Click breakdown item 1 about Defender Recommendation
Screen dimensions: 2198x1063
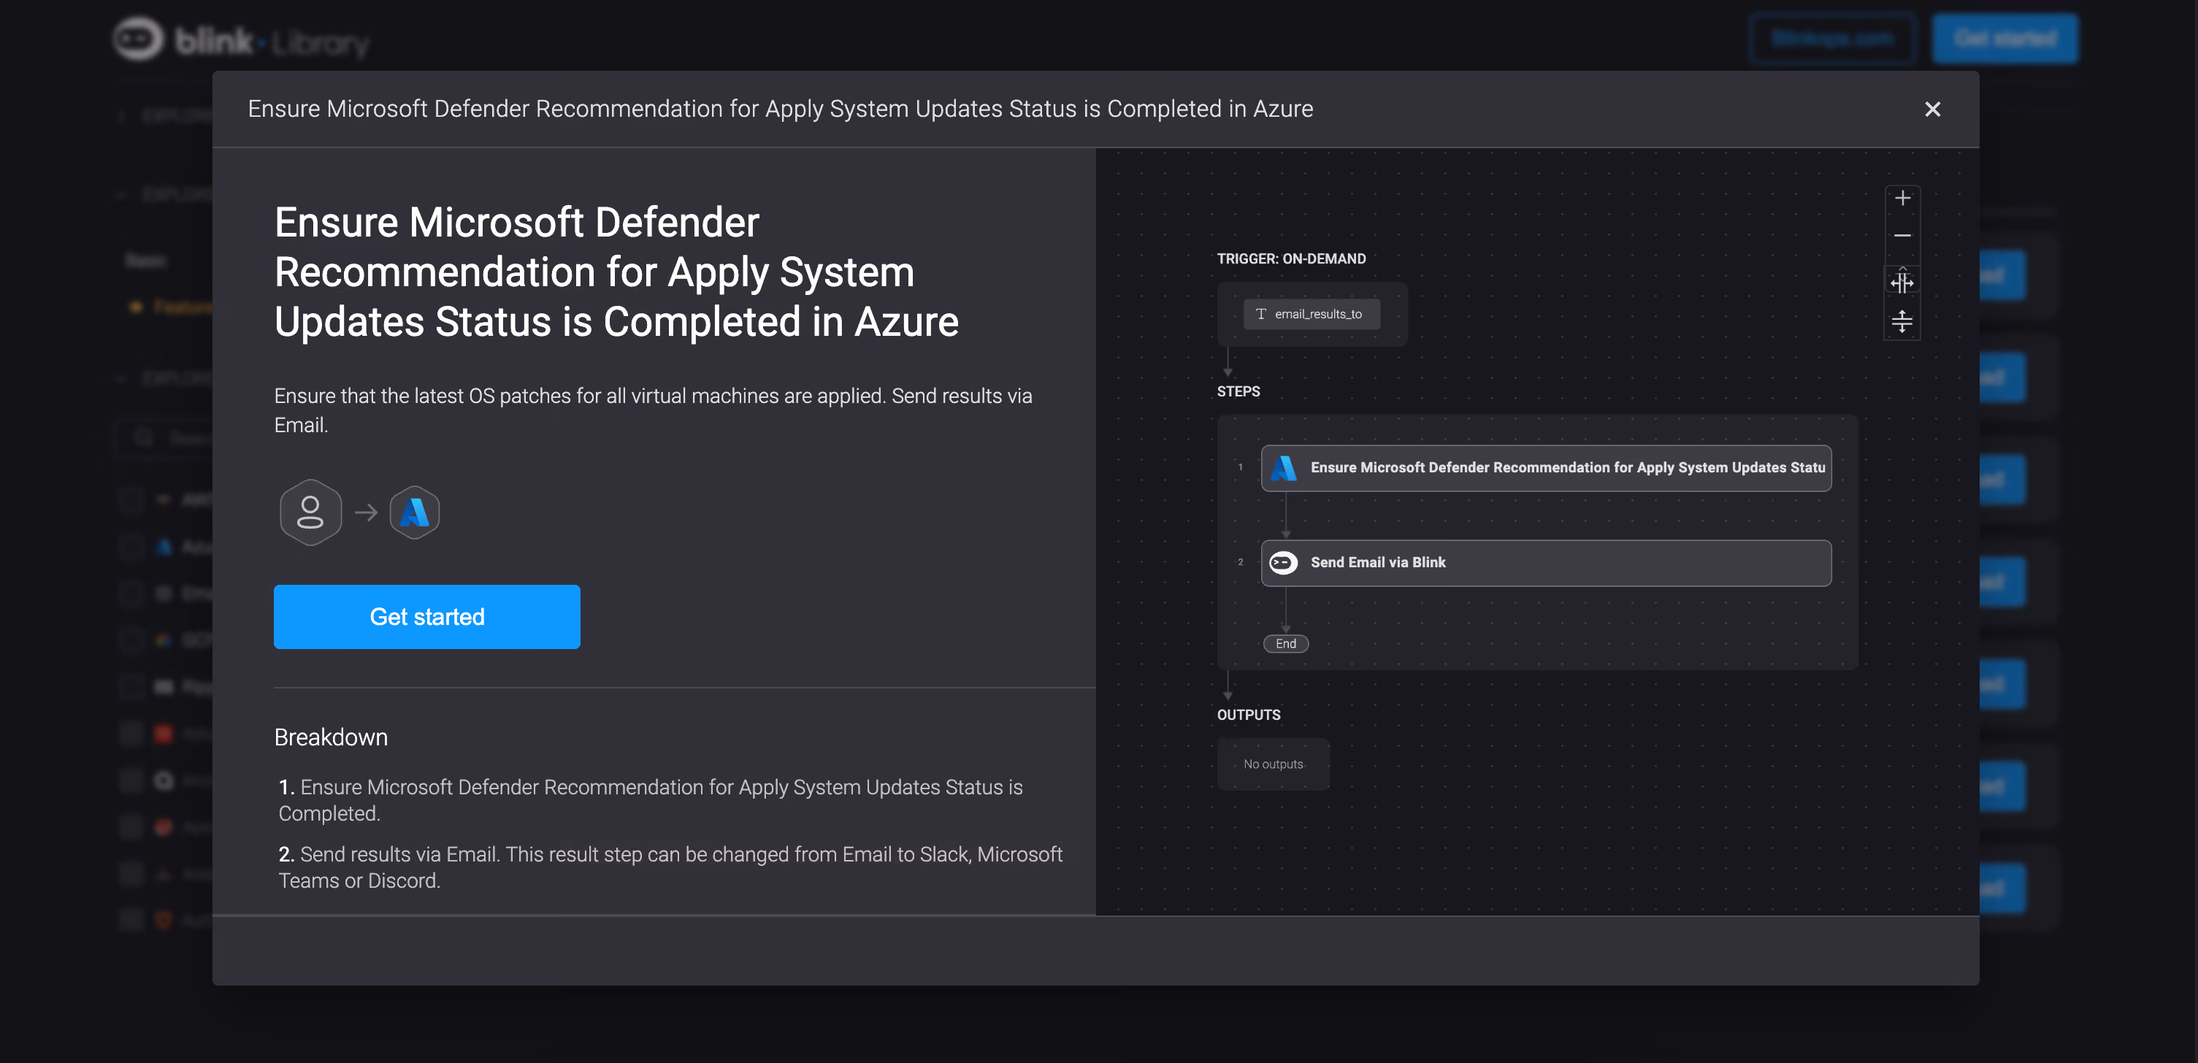pyautogui.click(x=650, y=800)
